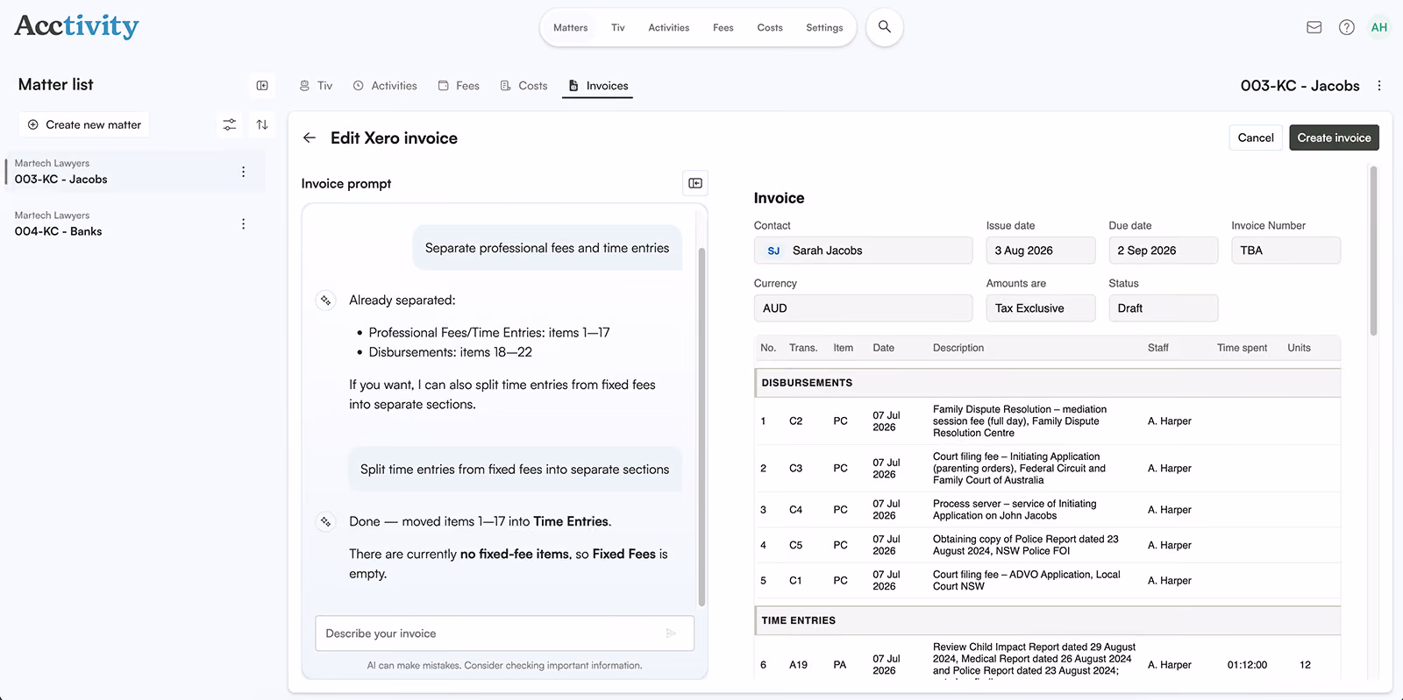Open options menu for 003-KC - Jacobs matter row
This screenshot has width=1403, height=700.
[243, 172]
